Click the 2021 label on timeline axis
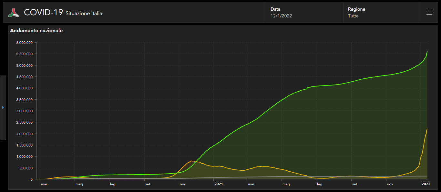 pos(219,184)
